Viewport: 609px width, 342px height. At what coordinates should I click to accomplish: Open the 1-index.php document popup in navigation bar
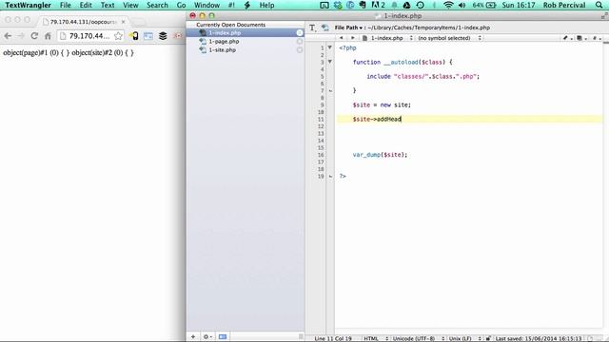click(387, 38)
